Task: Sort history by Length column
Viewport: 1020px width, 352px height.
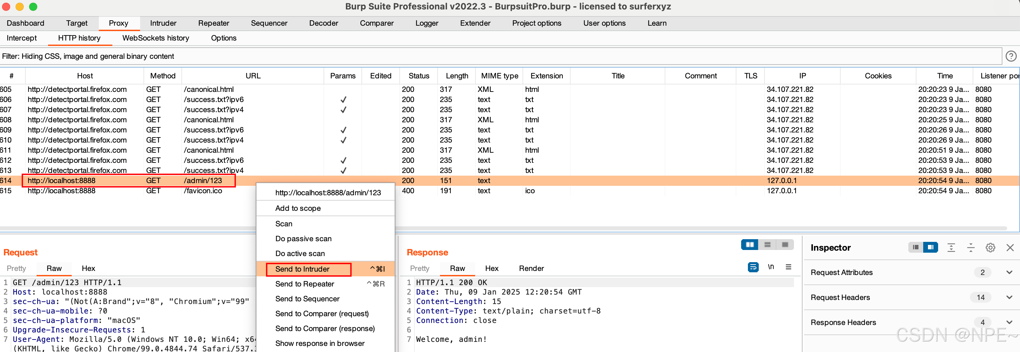Action: point(457,76)
